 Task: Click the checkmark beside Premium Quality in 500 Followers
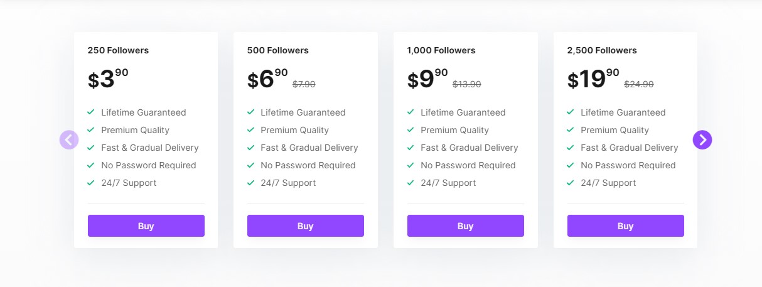click(x=250, y=130)
